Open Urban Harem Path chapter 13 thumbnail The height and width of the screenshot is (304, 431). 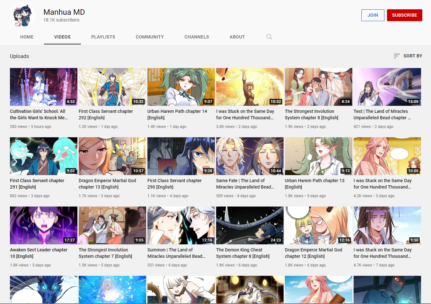pyautogui.click(x=319, y=156)
